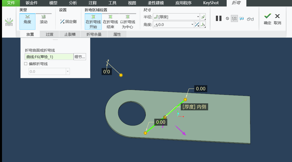Click the flip bend angle direction icon
The image size is (292, 162).
(197, 25)
